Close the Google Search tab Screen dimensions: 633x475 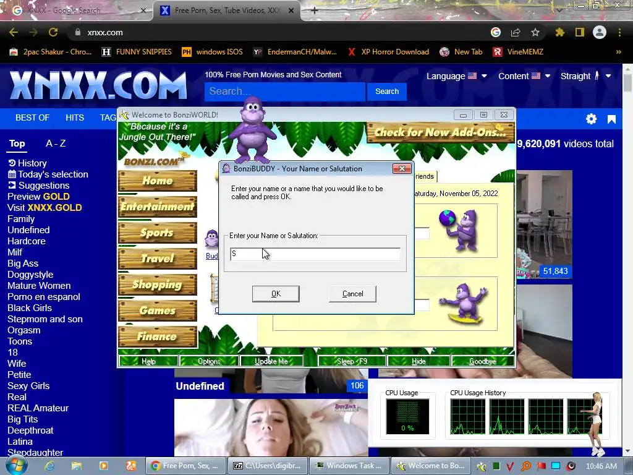[x=143, y=11]
